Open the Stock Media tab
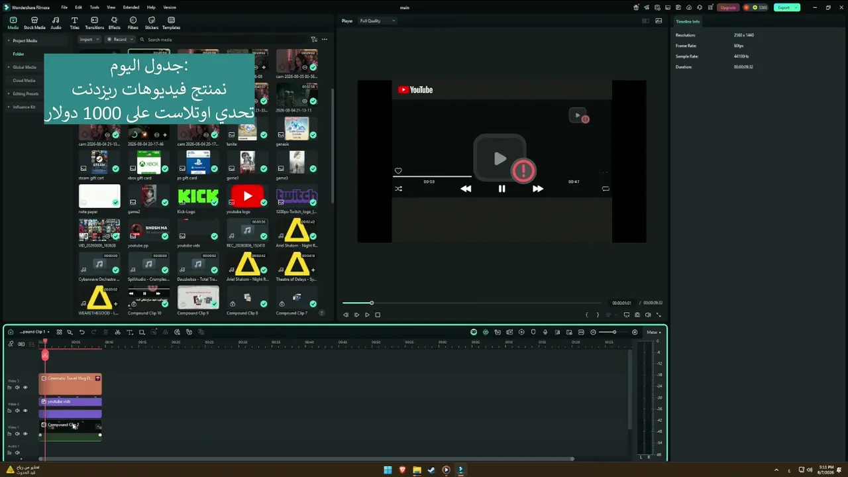 (34, 23)
